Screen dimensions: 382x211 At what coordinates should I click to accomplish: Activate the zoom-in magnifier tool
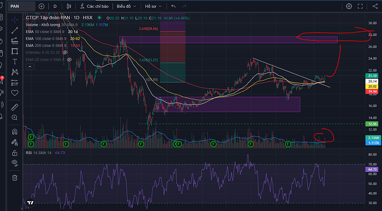[x=15, y=118]
